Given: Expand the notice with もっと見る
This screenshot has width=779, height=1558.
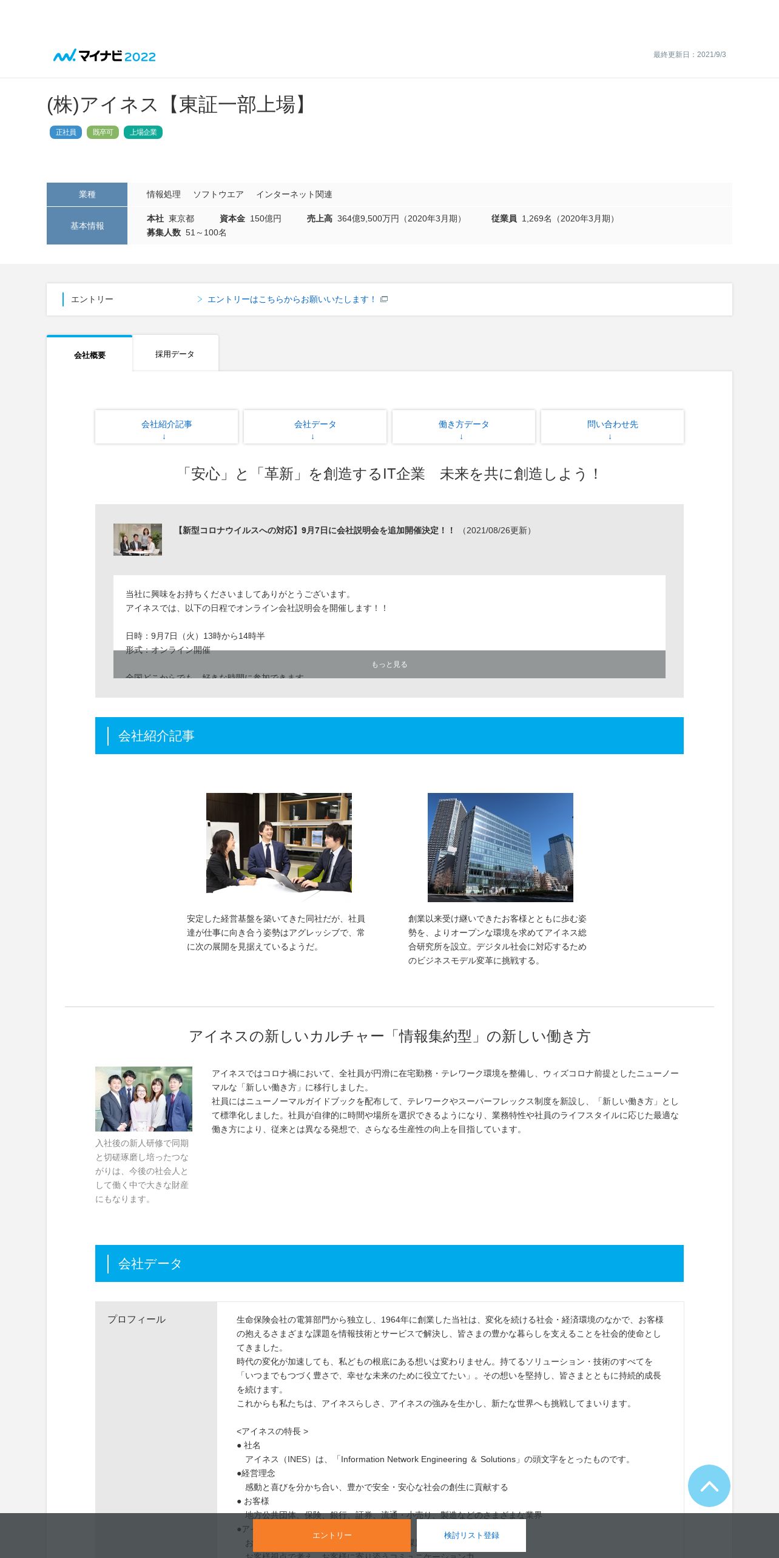Looking at the screenshot, I should (x=389, y=664).
